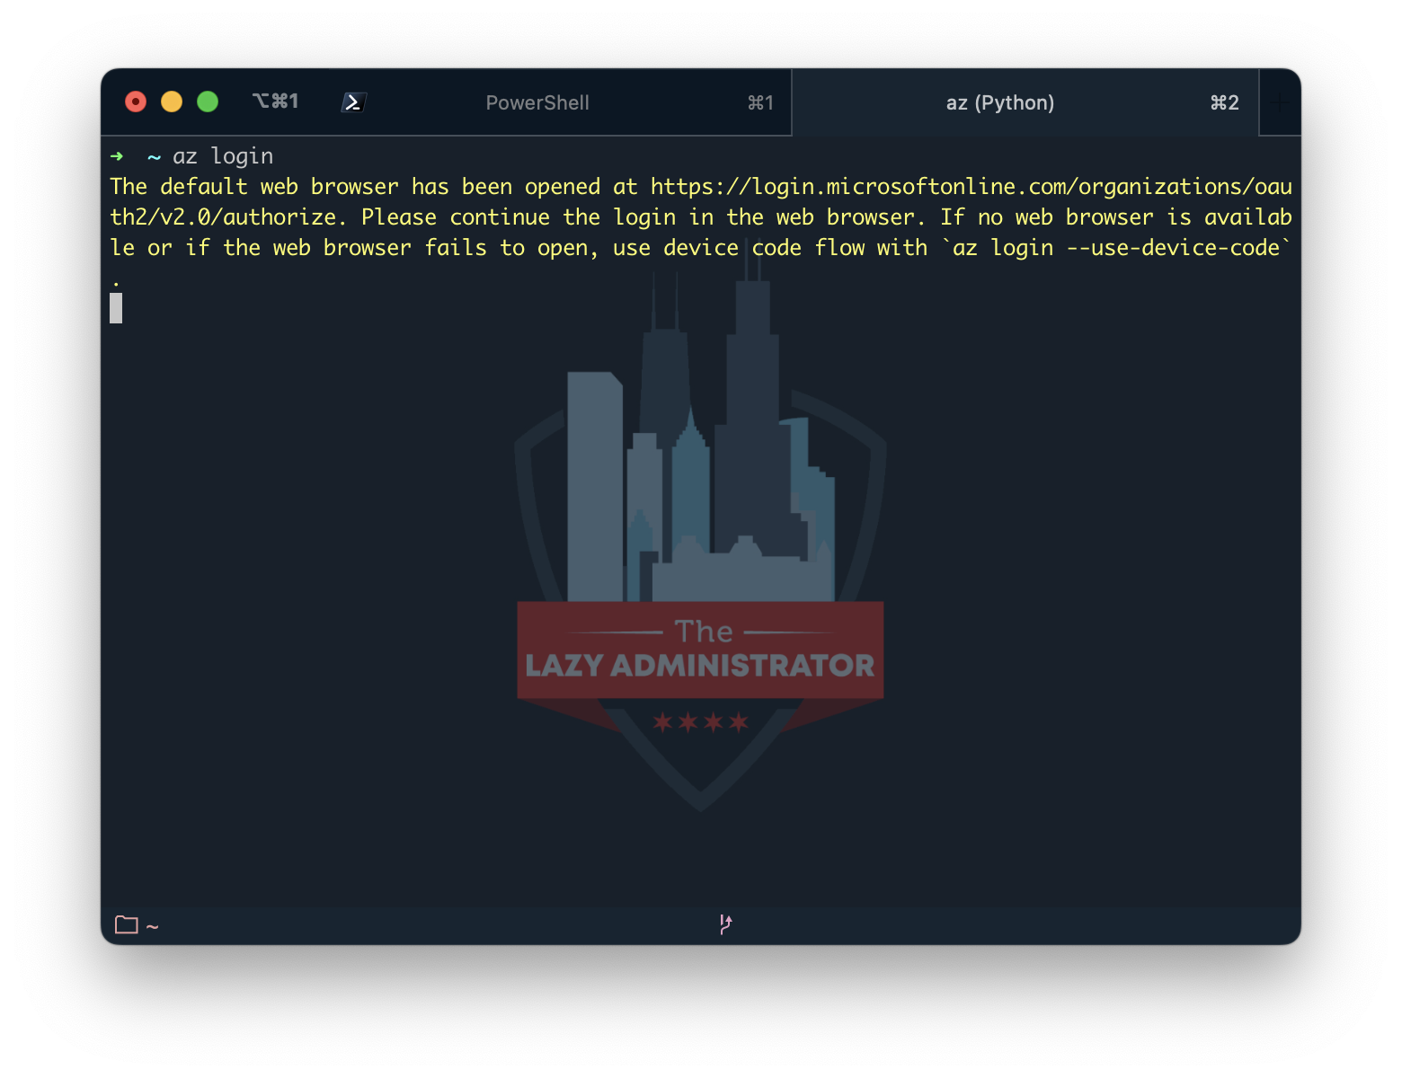Click the terminal cursor block
1402x1078 pixels.
(116, 308)
